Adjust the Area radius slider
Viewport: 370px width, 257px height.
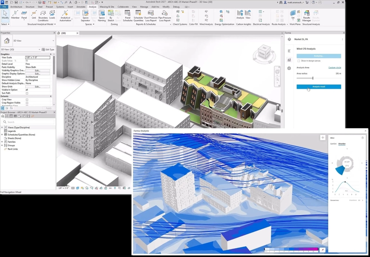[x=312, y=78]
